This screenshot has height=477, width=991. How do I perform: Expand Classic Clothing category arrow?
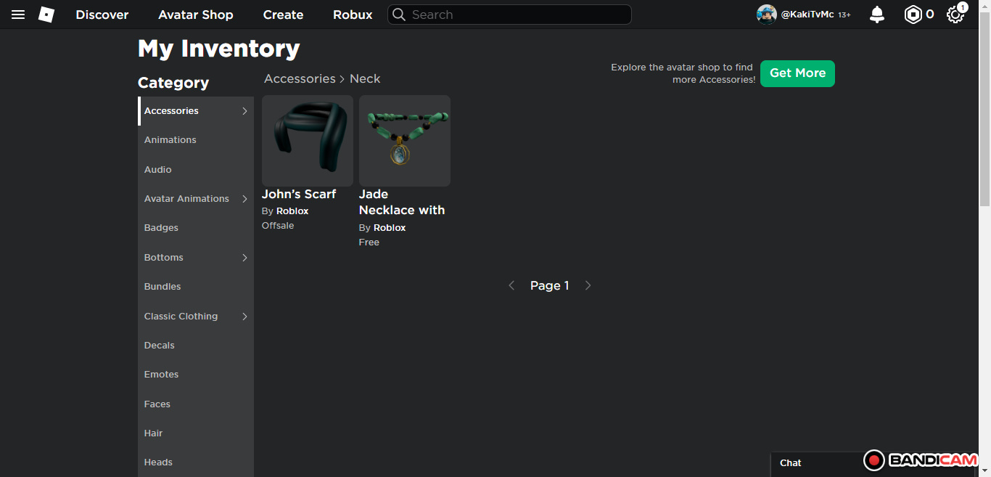point(244,317)
